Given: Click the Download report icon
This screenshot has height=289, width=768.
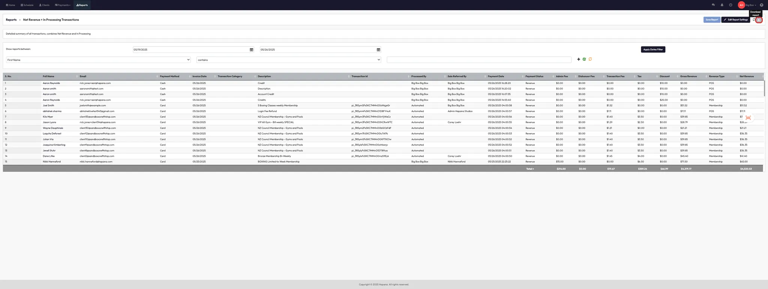Looking at the screenshot, I should tap(759, 20).
